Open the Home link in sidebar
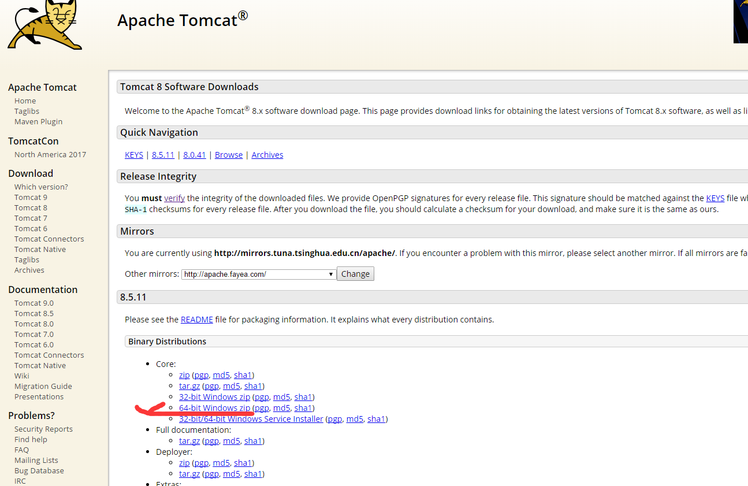Screen dimensions: 748x486 coord(25,101)
